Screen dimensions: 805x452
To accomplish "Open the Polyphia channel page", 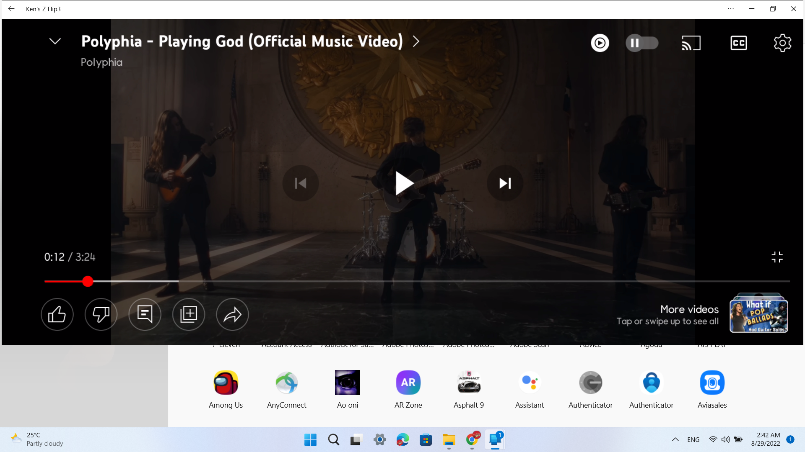I will click(x=101, y=62).
